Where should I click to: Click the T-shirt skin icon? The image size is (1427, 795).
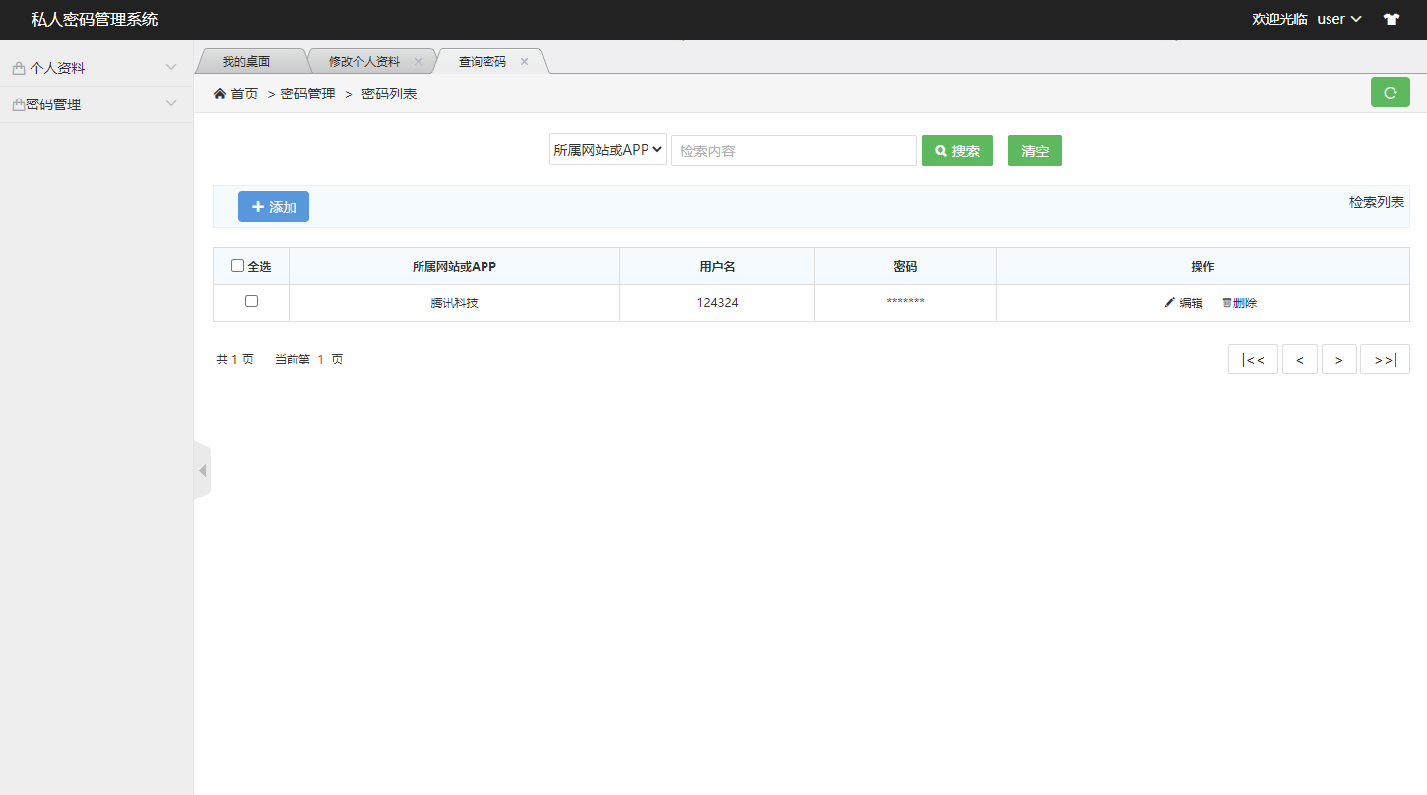coord(1391,19)
